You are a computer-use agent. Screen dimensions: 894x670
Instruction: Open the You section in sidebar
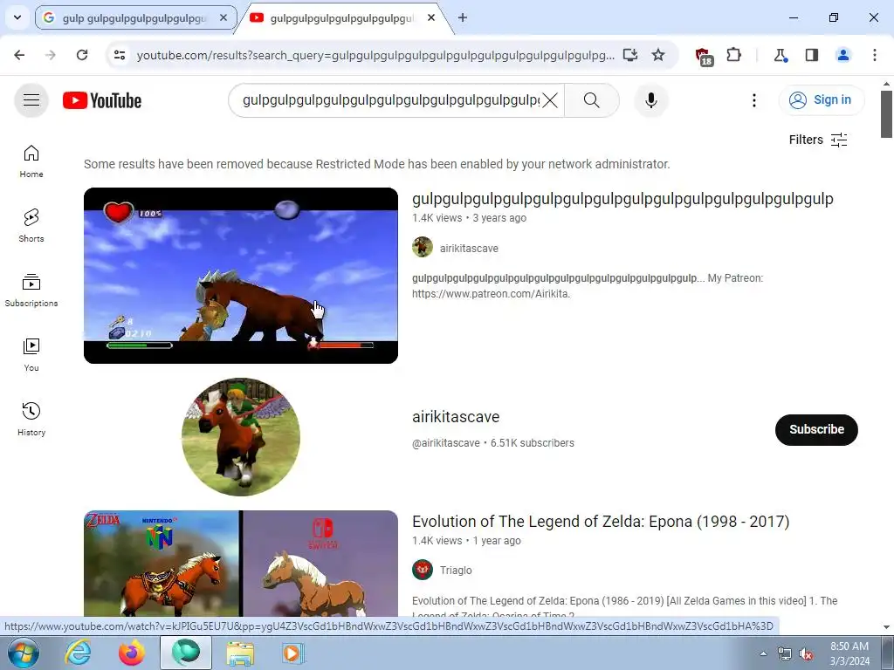tap(31, 355)
